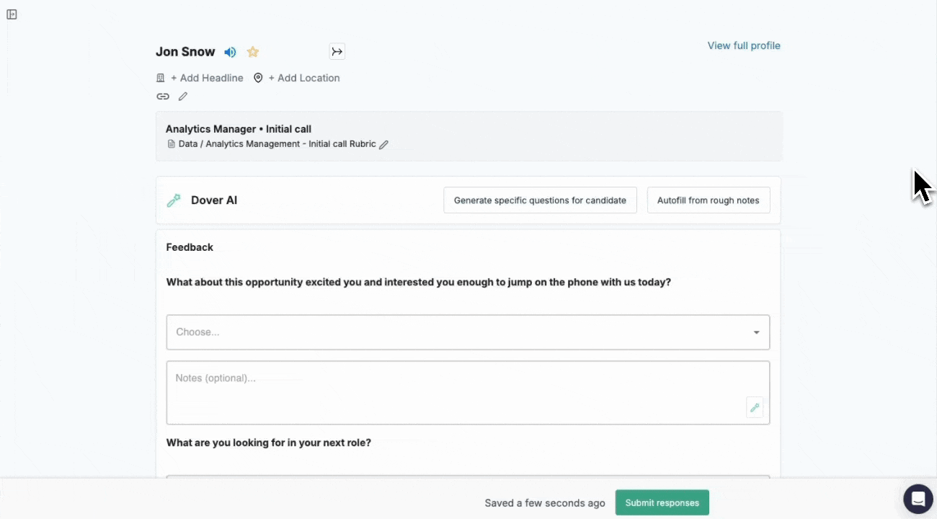
Task: Click the pencil icon beside the link icon
Action: click(x=183, y=97)
